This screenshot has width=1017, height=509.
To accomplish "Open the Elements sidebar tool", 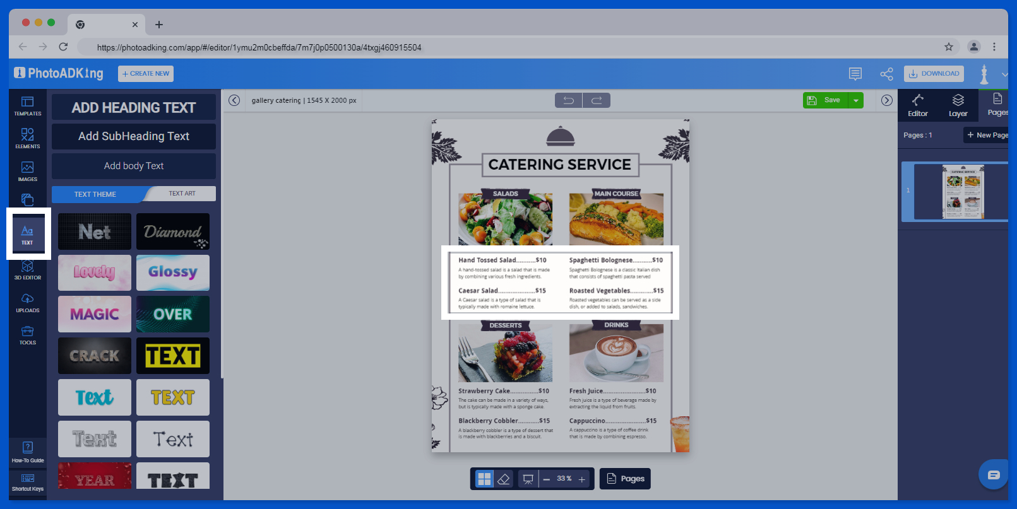I will pyautogui.click(x=27, y=138).
